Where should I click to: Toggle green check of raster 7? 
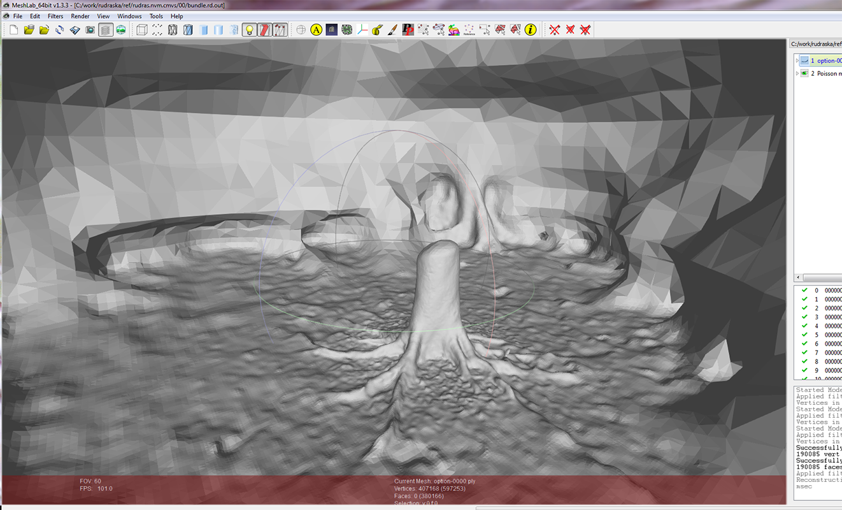pyautogui.click(x=805, y=353)
